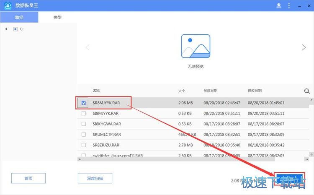This screenshot has width=314, height=195.
Task: Sort by the 大小 column header
Action: click(x=182, y=91)
